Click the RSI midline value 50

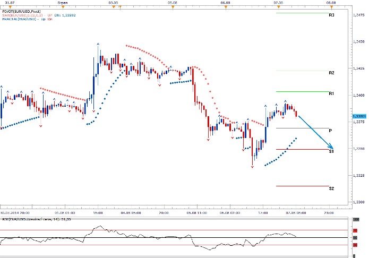click(x=355, y=238)
